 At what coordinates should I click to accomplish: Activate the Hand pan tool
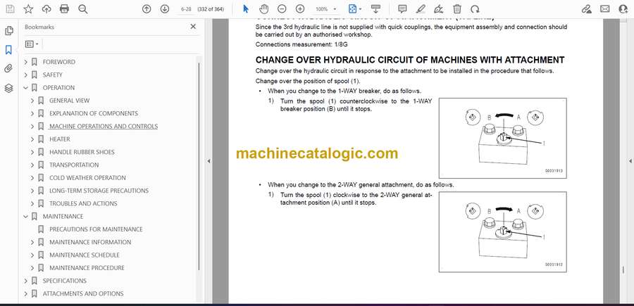[x=263, y=9]
